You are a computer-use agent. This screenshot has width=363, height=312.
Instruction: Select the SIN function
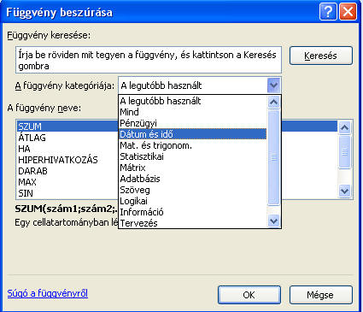coord(67,193)
